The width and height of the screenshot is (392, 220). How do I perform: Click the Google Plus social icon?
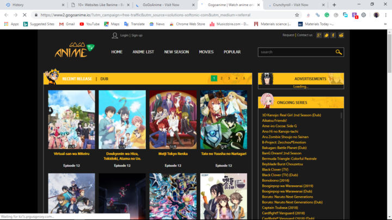(318, 35)
